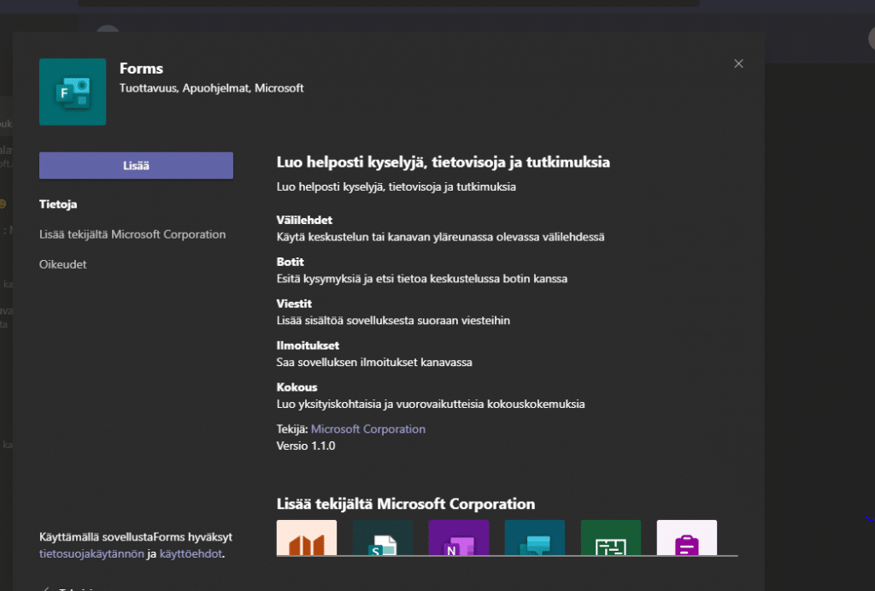The height and width of the screenshot is (591, 875).
Task: Open the teal chat bubbles app tile
Action: (x=535, y=537)
